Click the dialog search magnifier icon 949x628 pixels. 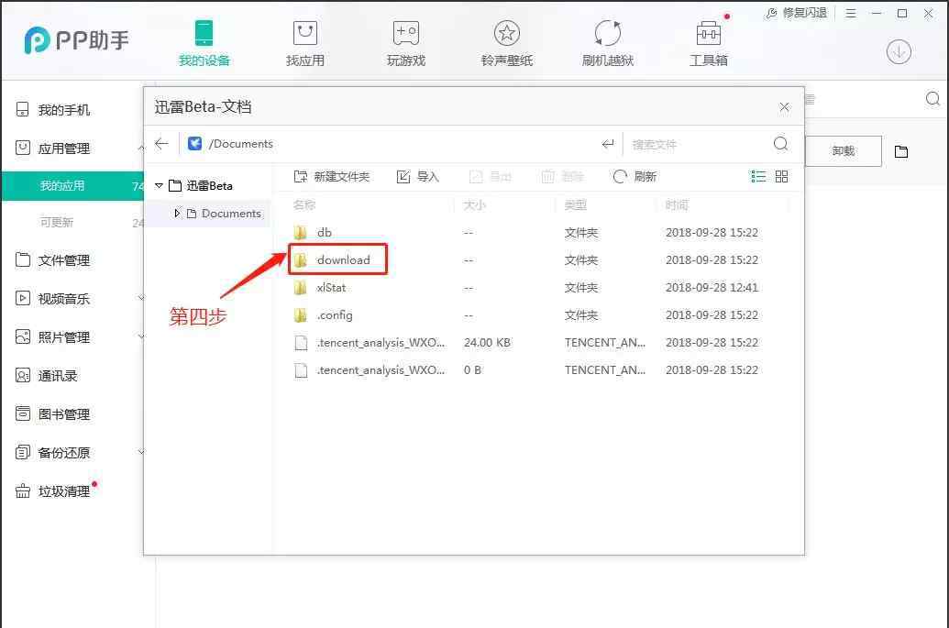(x=780, y=144)
